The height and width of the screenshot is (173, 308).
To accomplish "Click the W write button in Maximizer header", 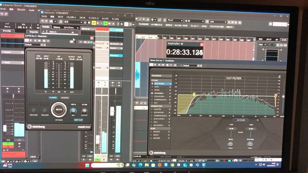I will coord(39,40).
